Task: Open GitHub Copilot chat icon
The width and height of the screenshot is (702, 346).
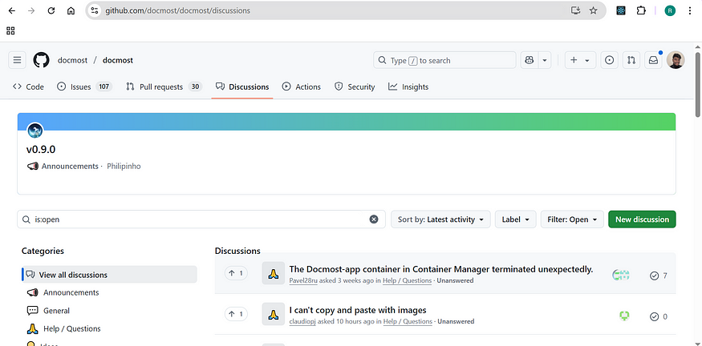Action: click(530, 60)
